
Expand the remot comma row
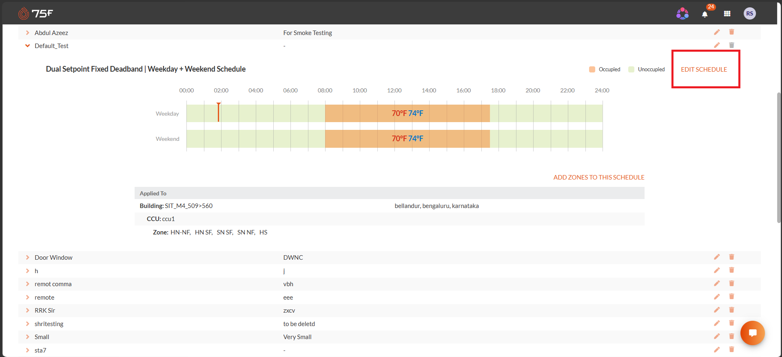(x=27, y=284)
